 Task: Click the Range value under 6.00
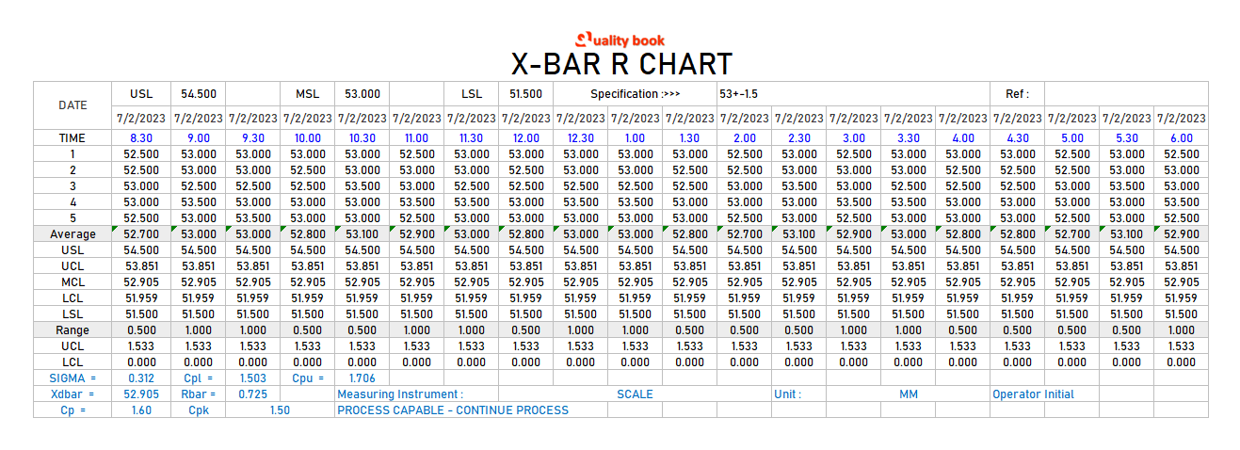click(x=1182, y=329)
